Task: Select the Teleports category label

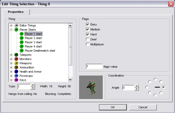Action: [26, 55]
